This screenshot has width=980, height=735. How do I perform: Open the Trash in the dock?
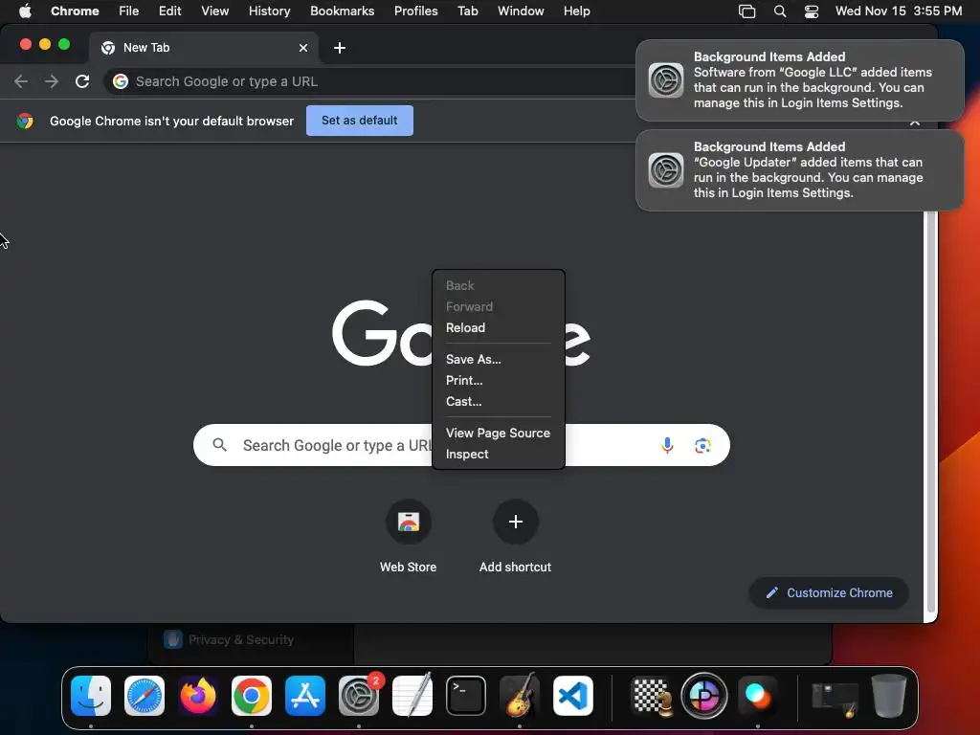click(x=889, y=696)
